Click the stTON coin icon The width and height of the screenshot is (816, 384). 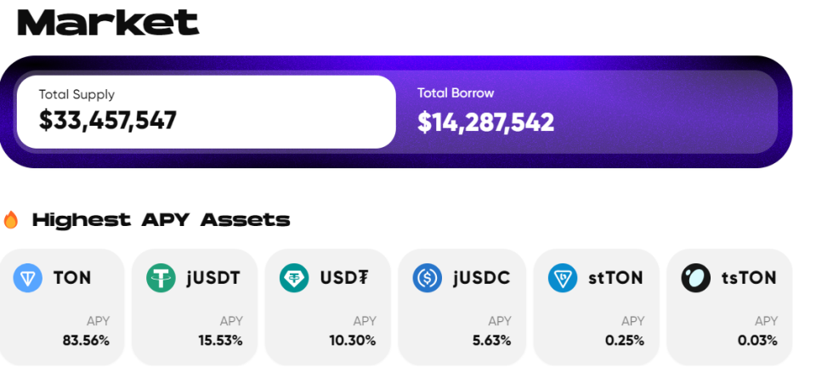pyautogui.click(x=562, y=278)
